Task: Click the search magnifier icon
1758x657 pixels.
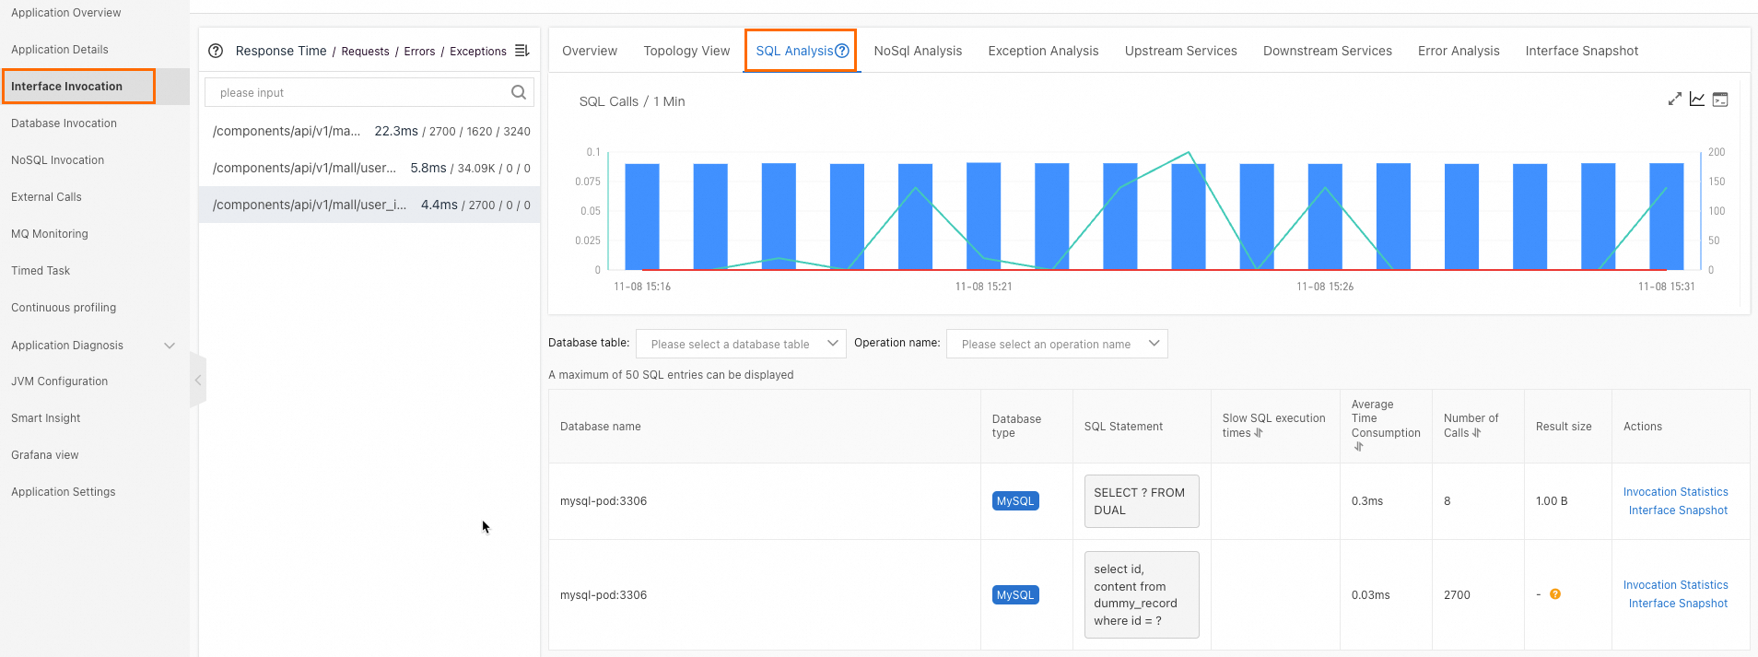Action: pyautogui.click(x=519, y=92)
